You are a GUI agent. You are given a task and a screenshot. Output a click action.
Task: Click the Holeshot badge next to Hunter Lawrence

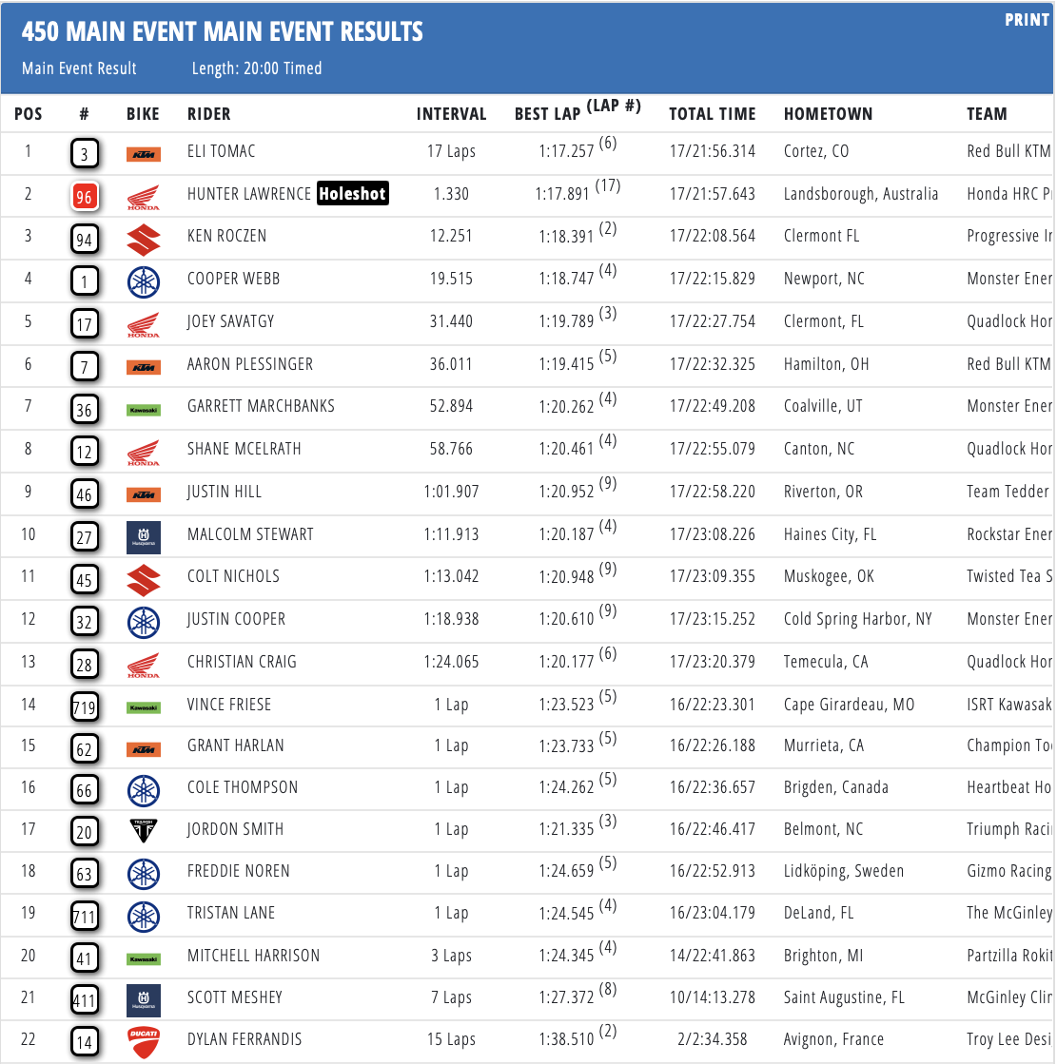coord(353,194)
